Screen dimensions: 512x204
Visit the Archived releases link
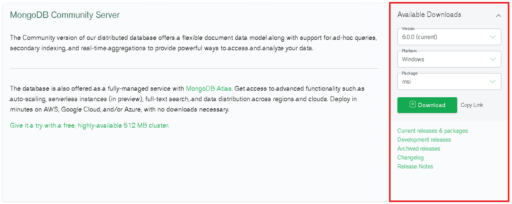click(x=419, y=148)
